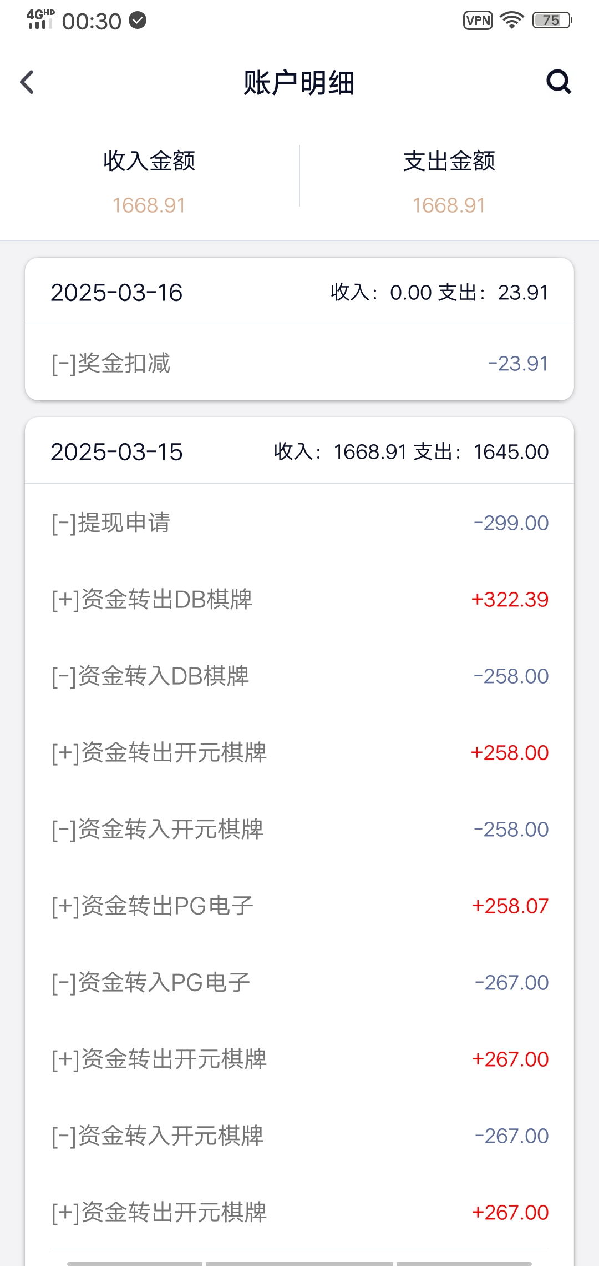Tap the 2025-03-16 date header
Image resolution: width=599 pixels, height=1266 pixels.
[116, 293]
